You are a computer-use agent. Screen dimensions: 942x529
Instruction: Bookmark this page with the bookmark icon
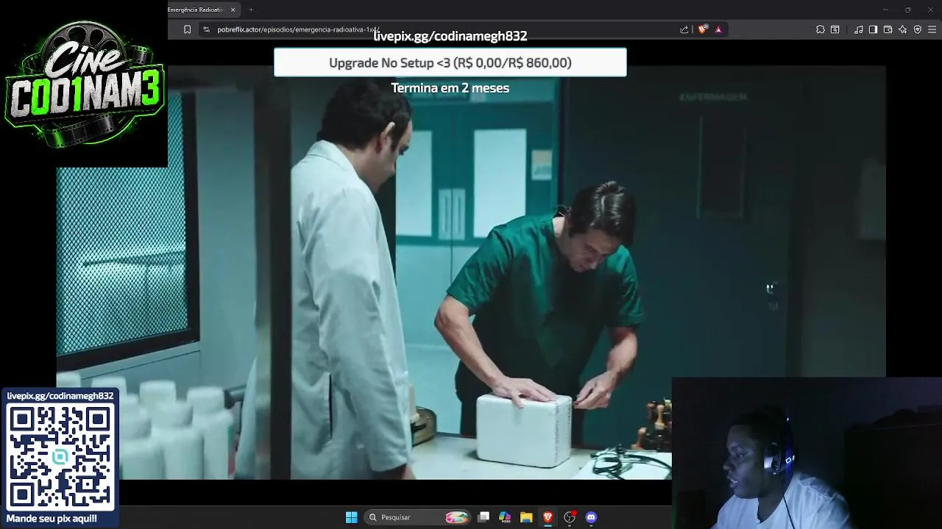click(x=187, y=29)
